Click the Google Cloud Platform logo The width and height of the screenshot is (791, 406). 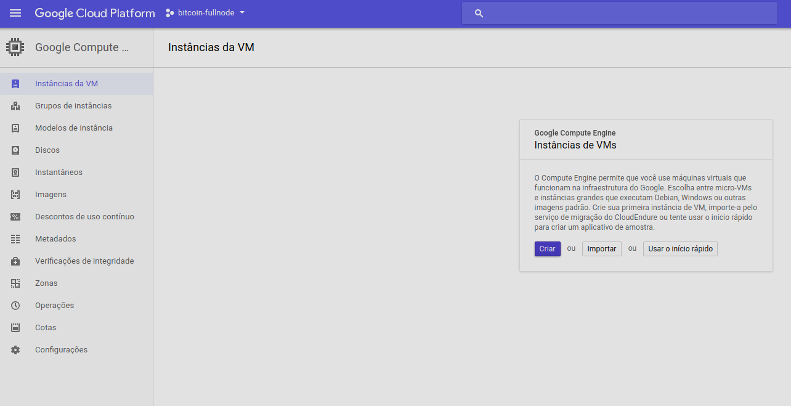(x=95, y=13)
